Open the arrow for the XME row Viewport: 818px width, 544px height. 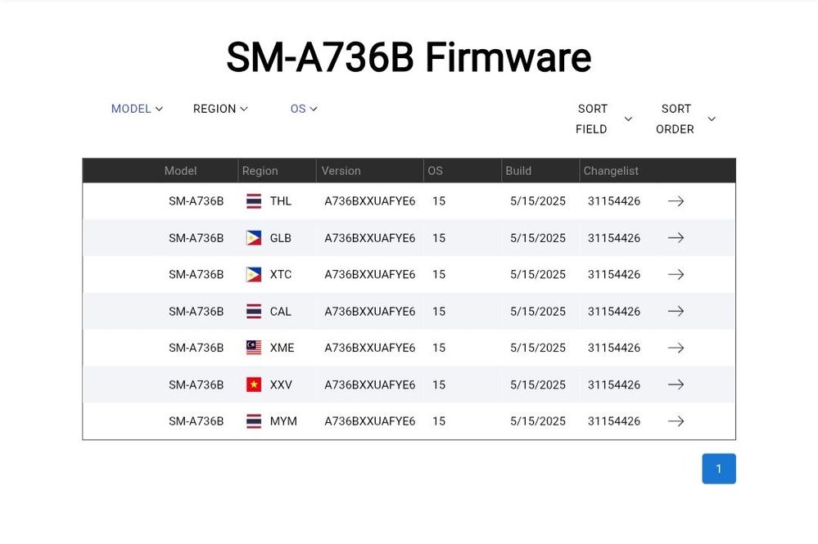[x=676, y=348]
